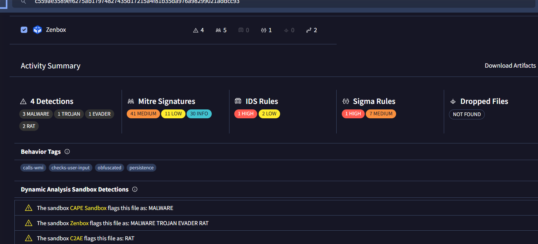The height and width of the screenshot is (244, 538).
Task: Click the 7 MEDIUM Sigma Rules badge
Action: 381,113
